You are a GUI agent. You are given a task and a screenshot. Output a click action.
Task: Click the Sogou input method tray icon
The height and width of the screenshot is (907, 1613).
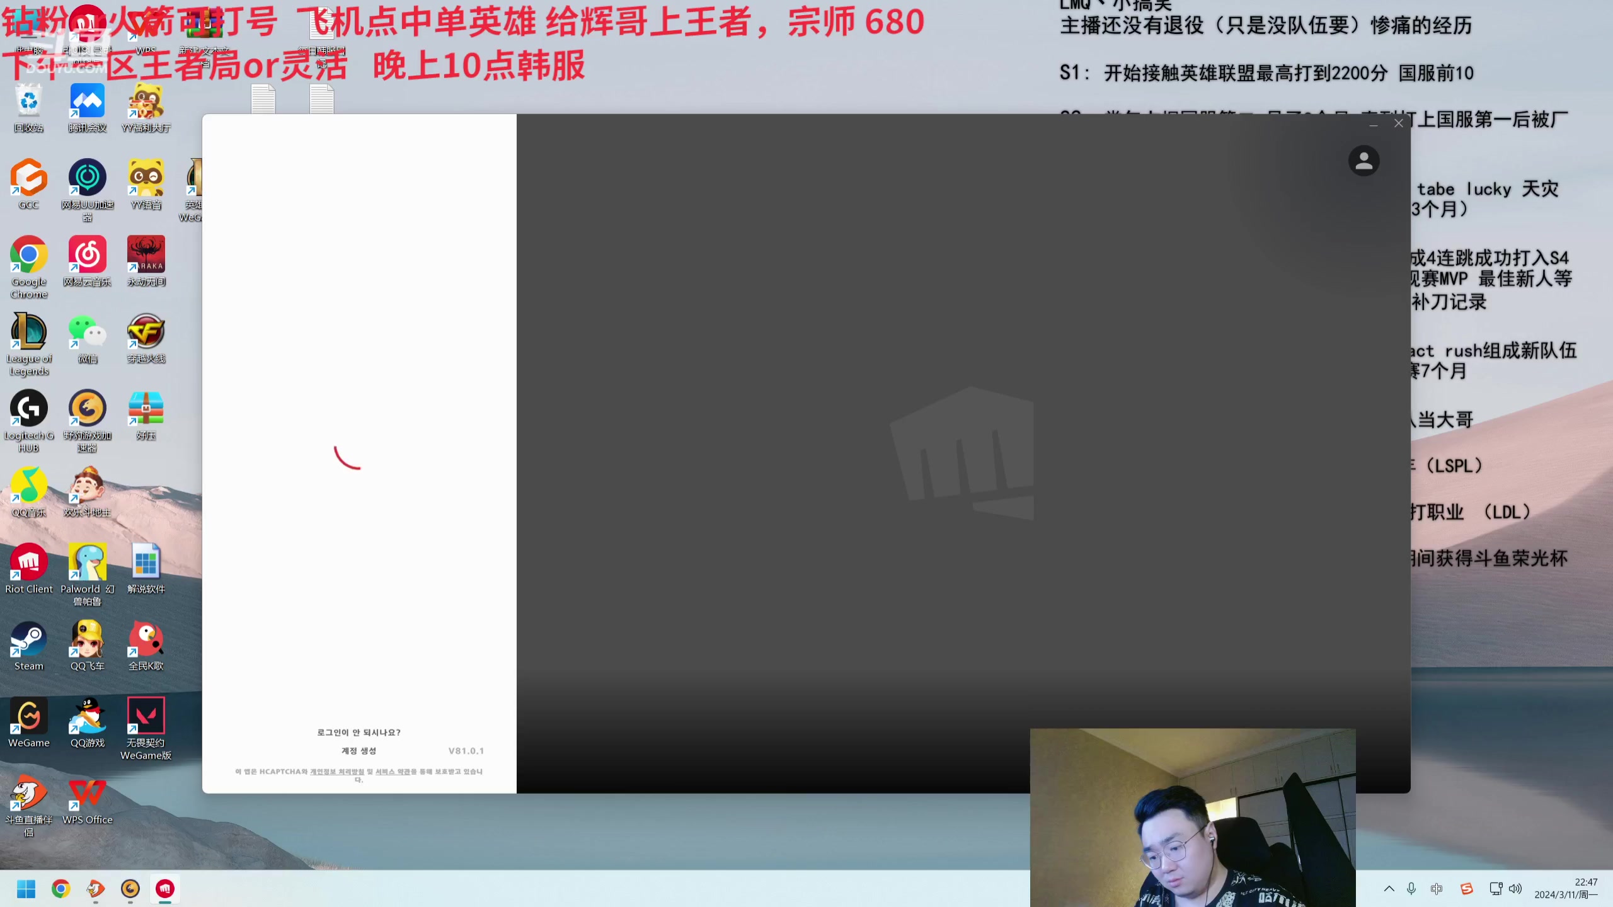(x=1467, y=889)
